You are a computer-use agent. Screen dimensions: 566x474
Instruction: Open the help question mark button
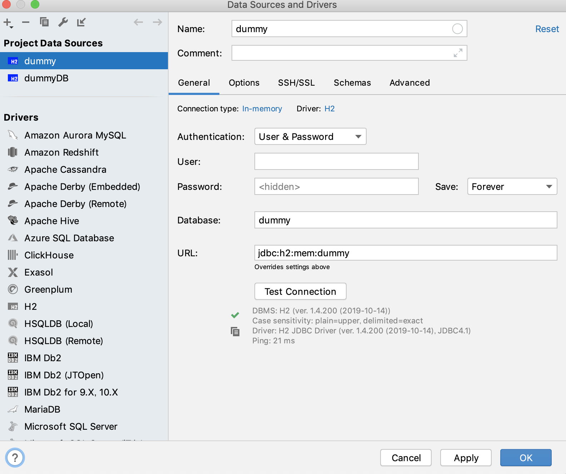[x=15, y=458]
